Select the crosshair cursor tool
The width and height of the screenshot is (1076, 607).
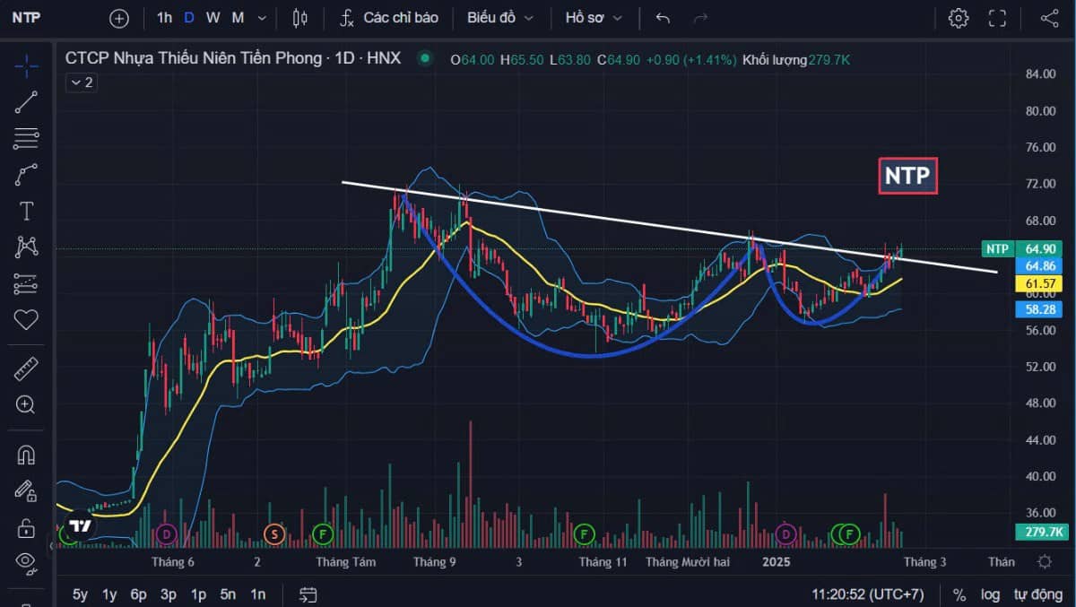[26, 65]
